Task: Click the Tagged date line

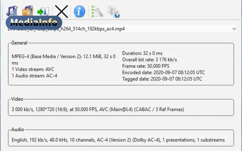Action: click(162, 79)
